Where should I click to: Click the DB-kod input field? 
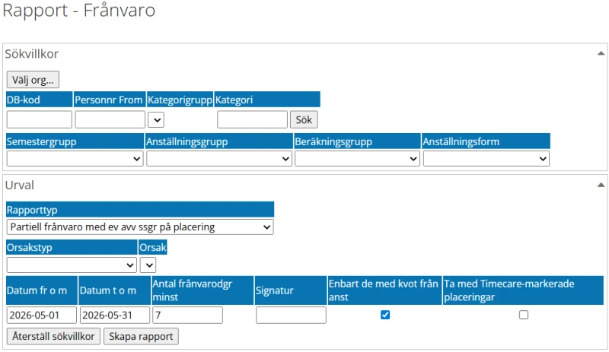pos(39,119)
